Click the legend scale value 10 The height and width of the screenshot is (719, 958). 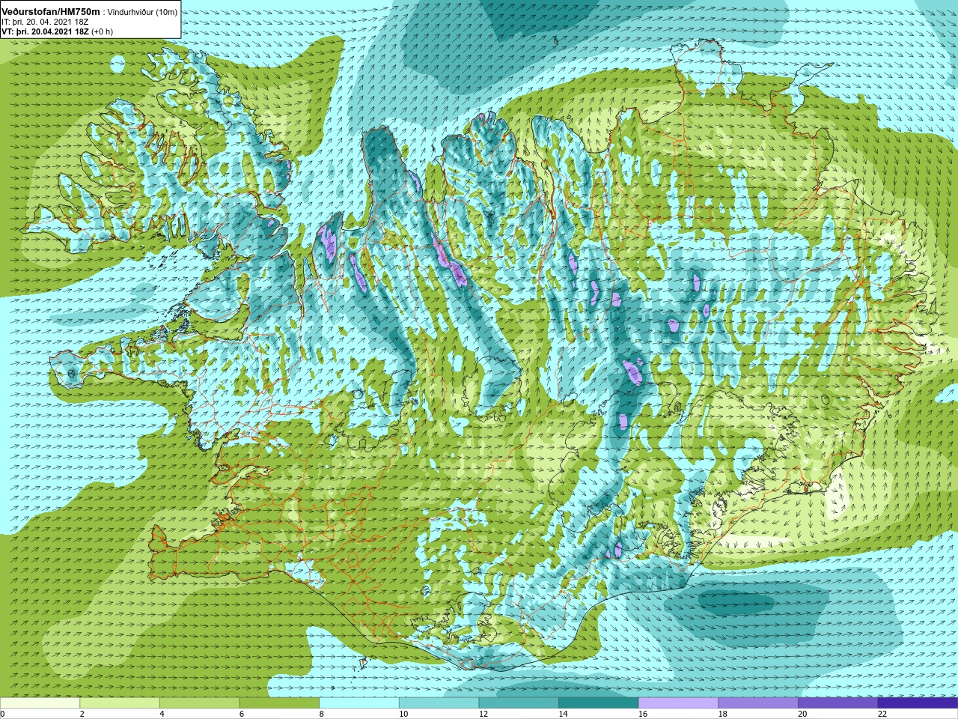tap(403, 714)
